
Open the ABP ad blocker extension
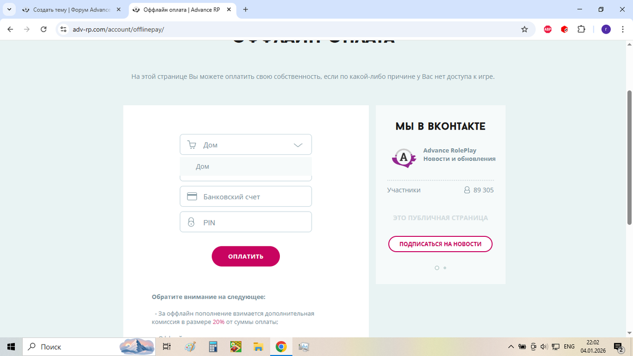pos(547,29)
